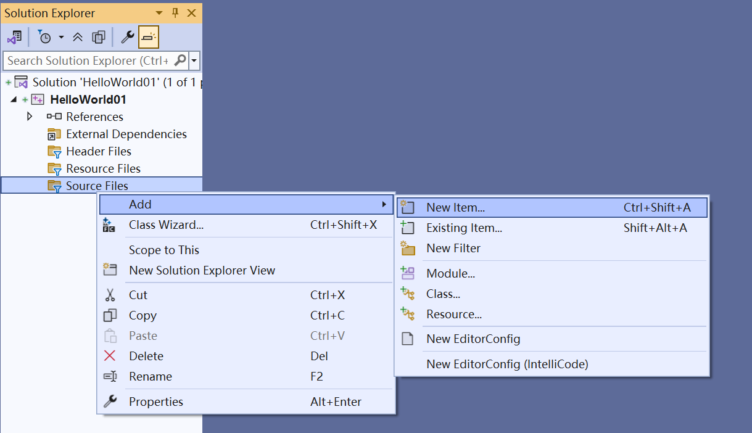Select the Header Files folder
The height and width of the screenshot is (433, 752).
(98, 151)
